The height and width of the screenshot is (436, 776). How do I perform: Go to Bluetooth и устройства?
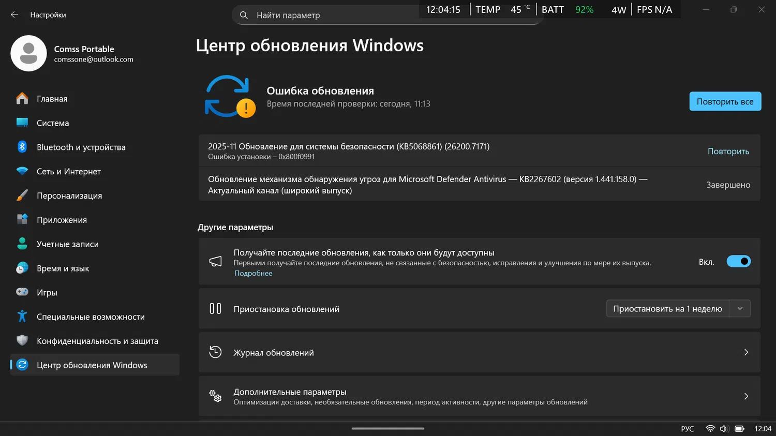pos(95,147)
